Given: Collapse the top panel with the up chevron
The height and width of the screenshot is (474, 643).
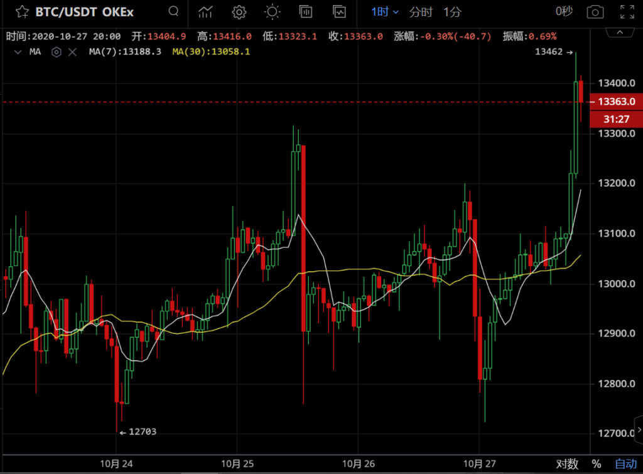Looking at the screenshot, I should click(620, 33).
